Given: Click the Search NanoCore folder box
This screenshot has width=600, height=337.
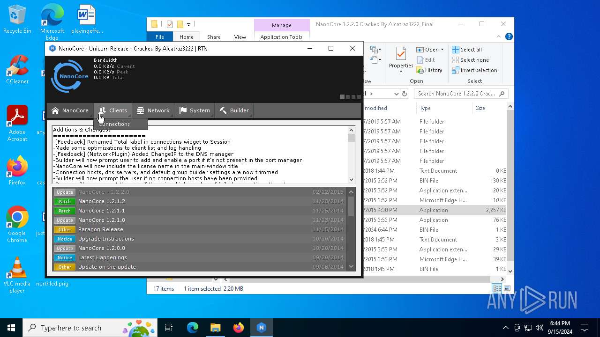Looking at the screenshot, I should pos(461,94).
